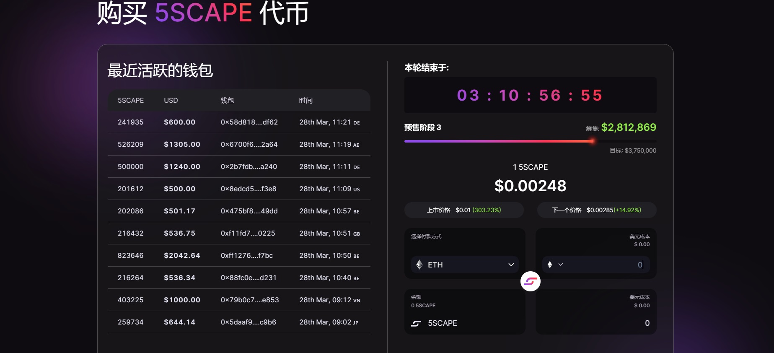774x353 pixels.
Task: Click the 5SCAPE token icon near balance
Action: [416, 323]
